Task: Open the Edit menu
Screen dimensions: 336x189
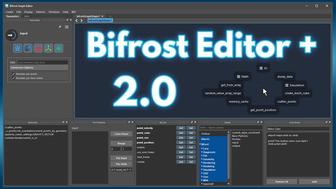Action: click(19, 12)
